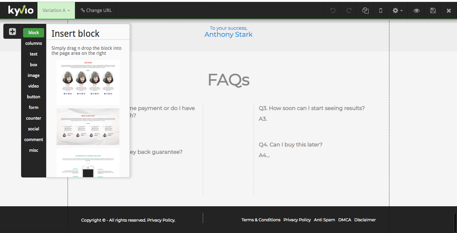Switch to mobile device preview icon
Screen dimensions: 457x233
coord(381,10)
